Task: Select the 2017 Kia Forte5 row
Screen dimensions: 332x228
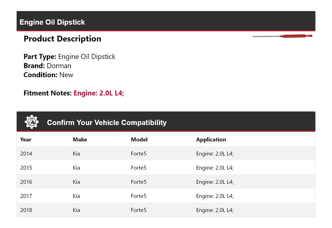Action: pyautogui.click(x=138, y=196)
